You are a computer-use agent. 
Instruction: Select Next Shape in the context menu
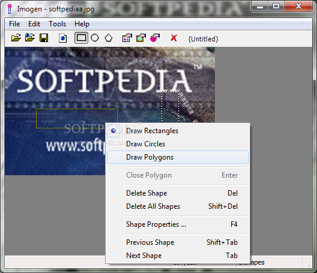(178, 256)
